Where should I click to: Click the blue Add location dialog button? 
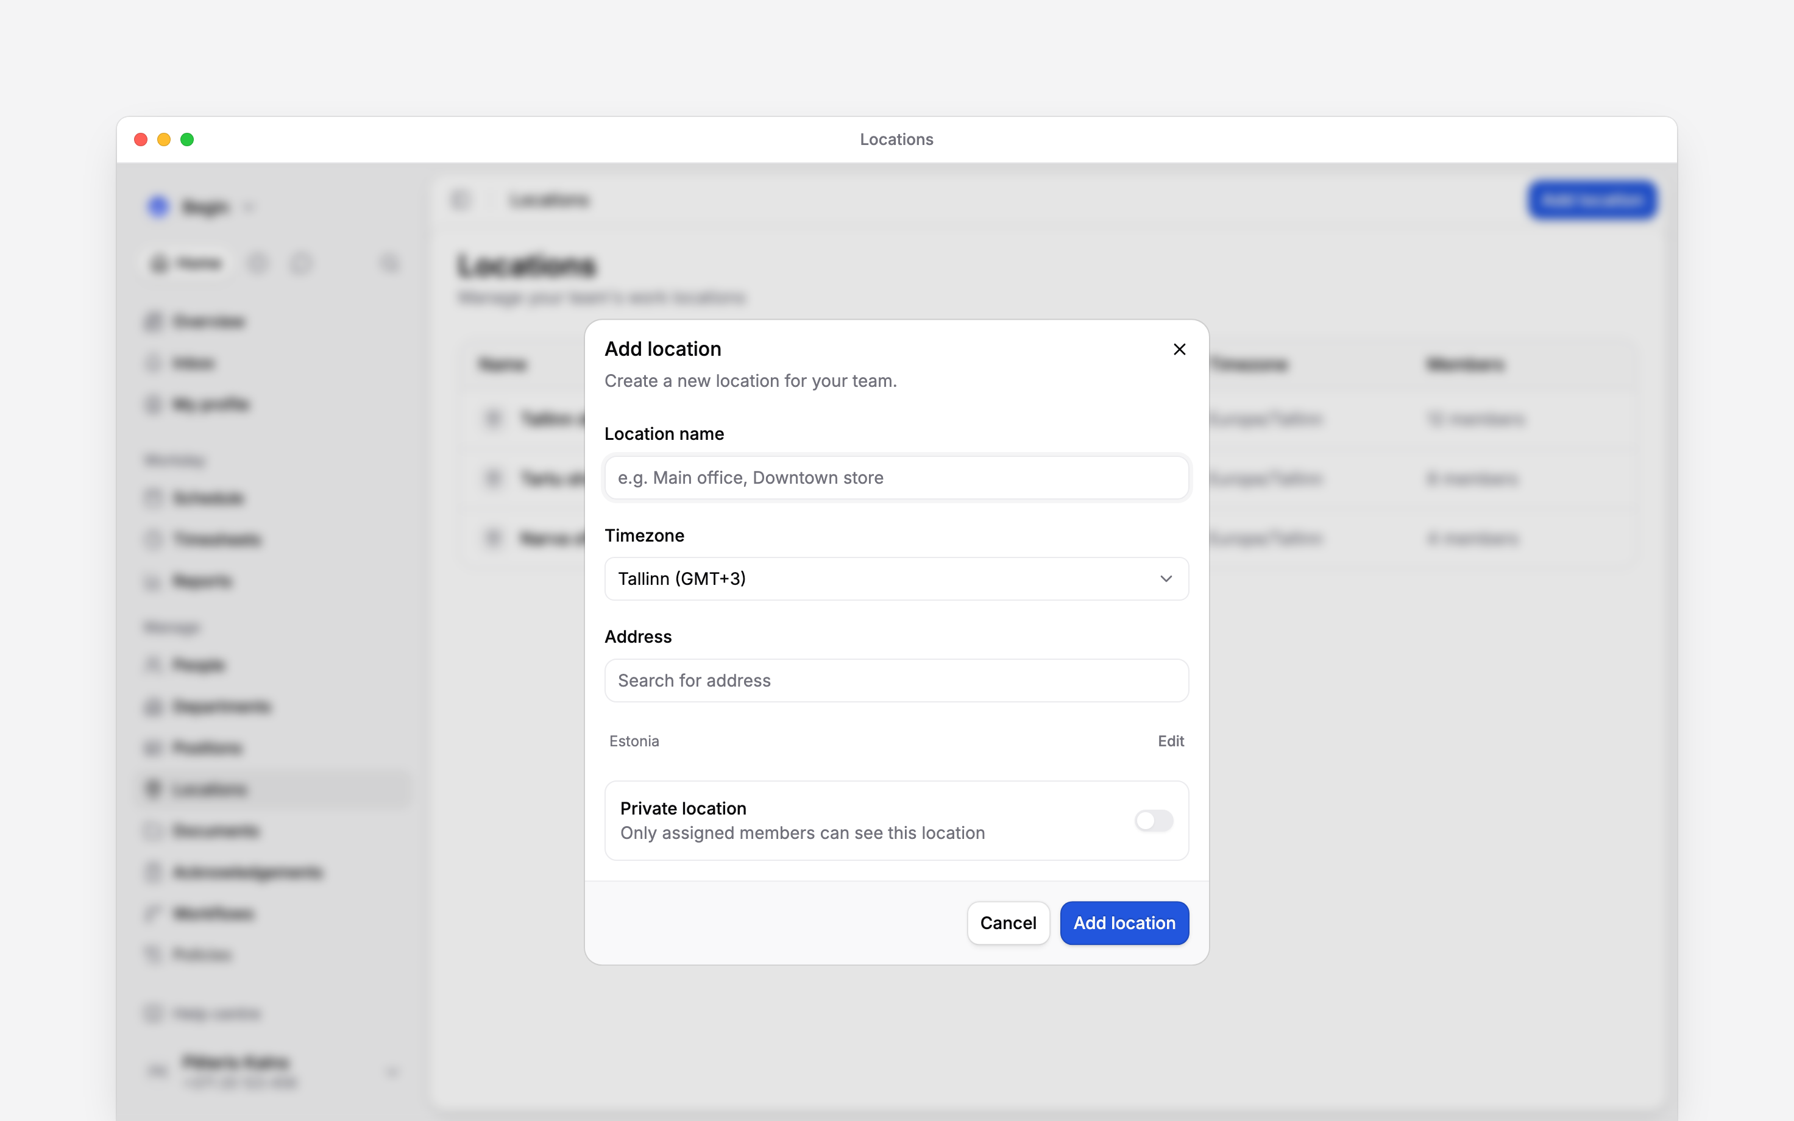coord(1124,922)
